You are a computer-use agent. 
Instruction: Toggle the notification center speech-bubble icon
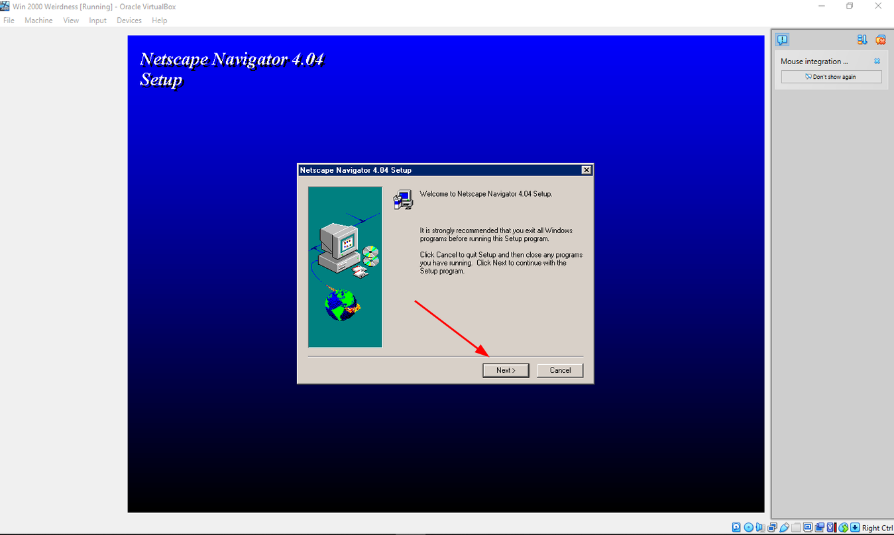[x=783, y=40]
